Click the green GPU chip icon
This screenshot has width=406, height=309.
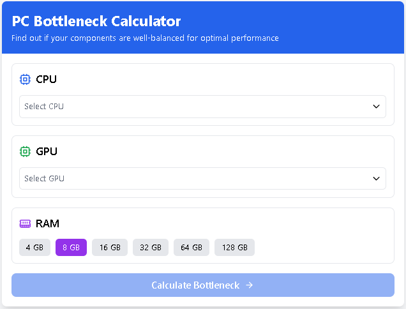25,151
